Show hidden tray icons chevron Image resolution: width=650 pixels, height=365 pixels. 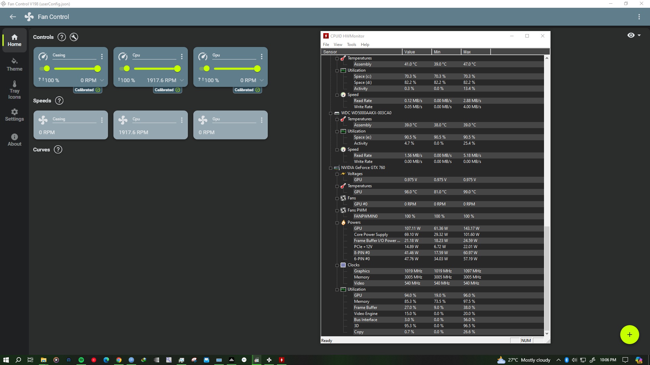click(558, 360)
